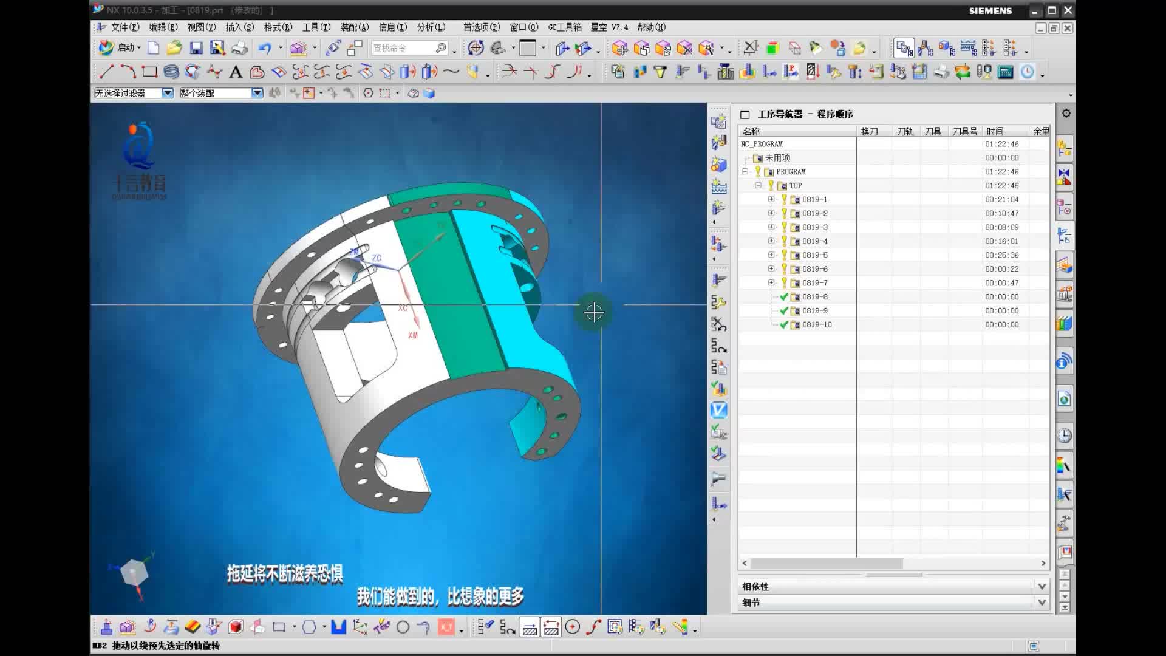This screenshot has width=1166, height=656.
Task: Undo the last action
Action: pos(265,48)
